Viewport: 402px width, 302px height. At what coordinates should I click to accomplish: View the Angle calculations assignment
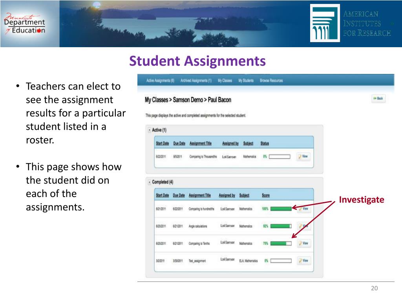[304, 226]
